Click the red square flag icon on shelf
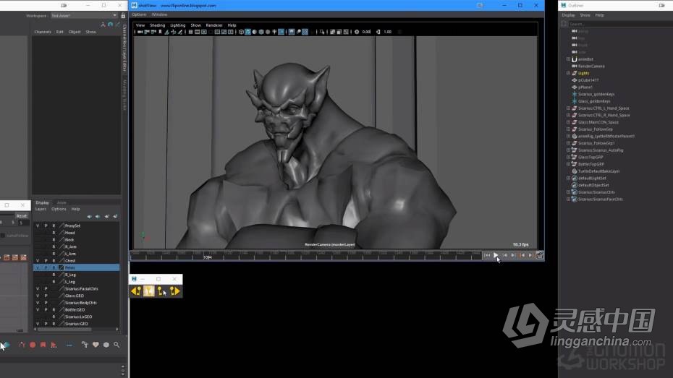 (43, 345)
